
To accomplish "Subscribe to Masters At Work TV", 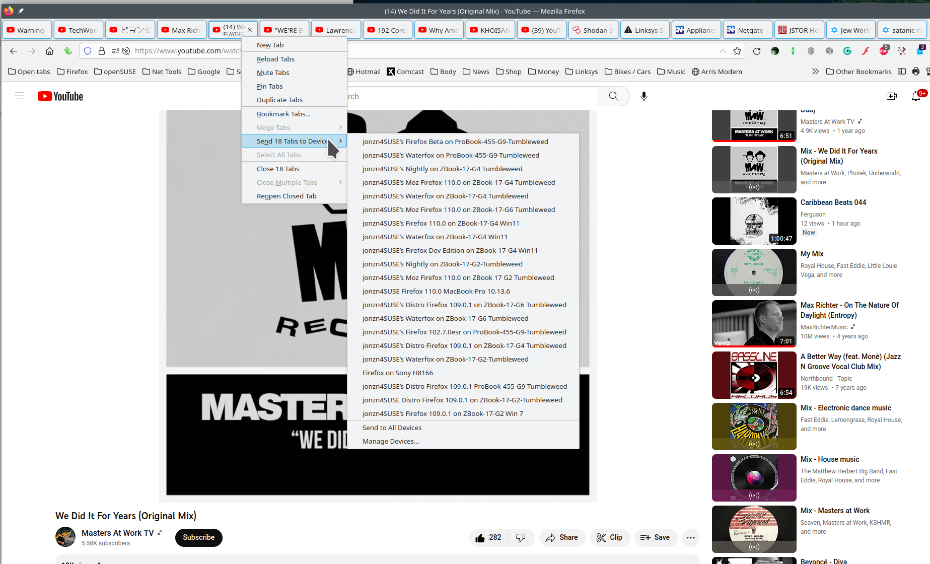I will (198, 537).
